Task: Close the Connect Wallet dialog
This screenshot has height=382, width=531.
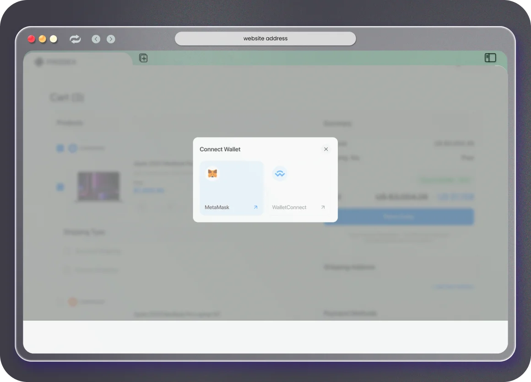Action: tap(326, 149)
